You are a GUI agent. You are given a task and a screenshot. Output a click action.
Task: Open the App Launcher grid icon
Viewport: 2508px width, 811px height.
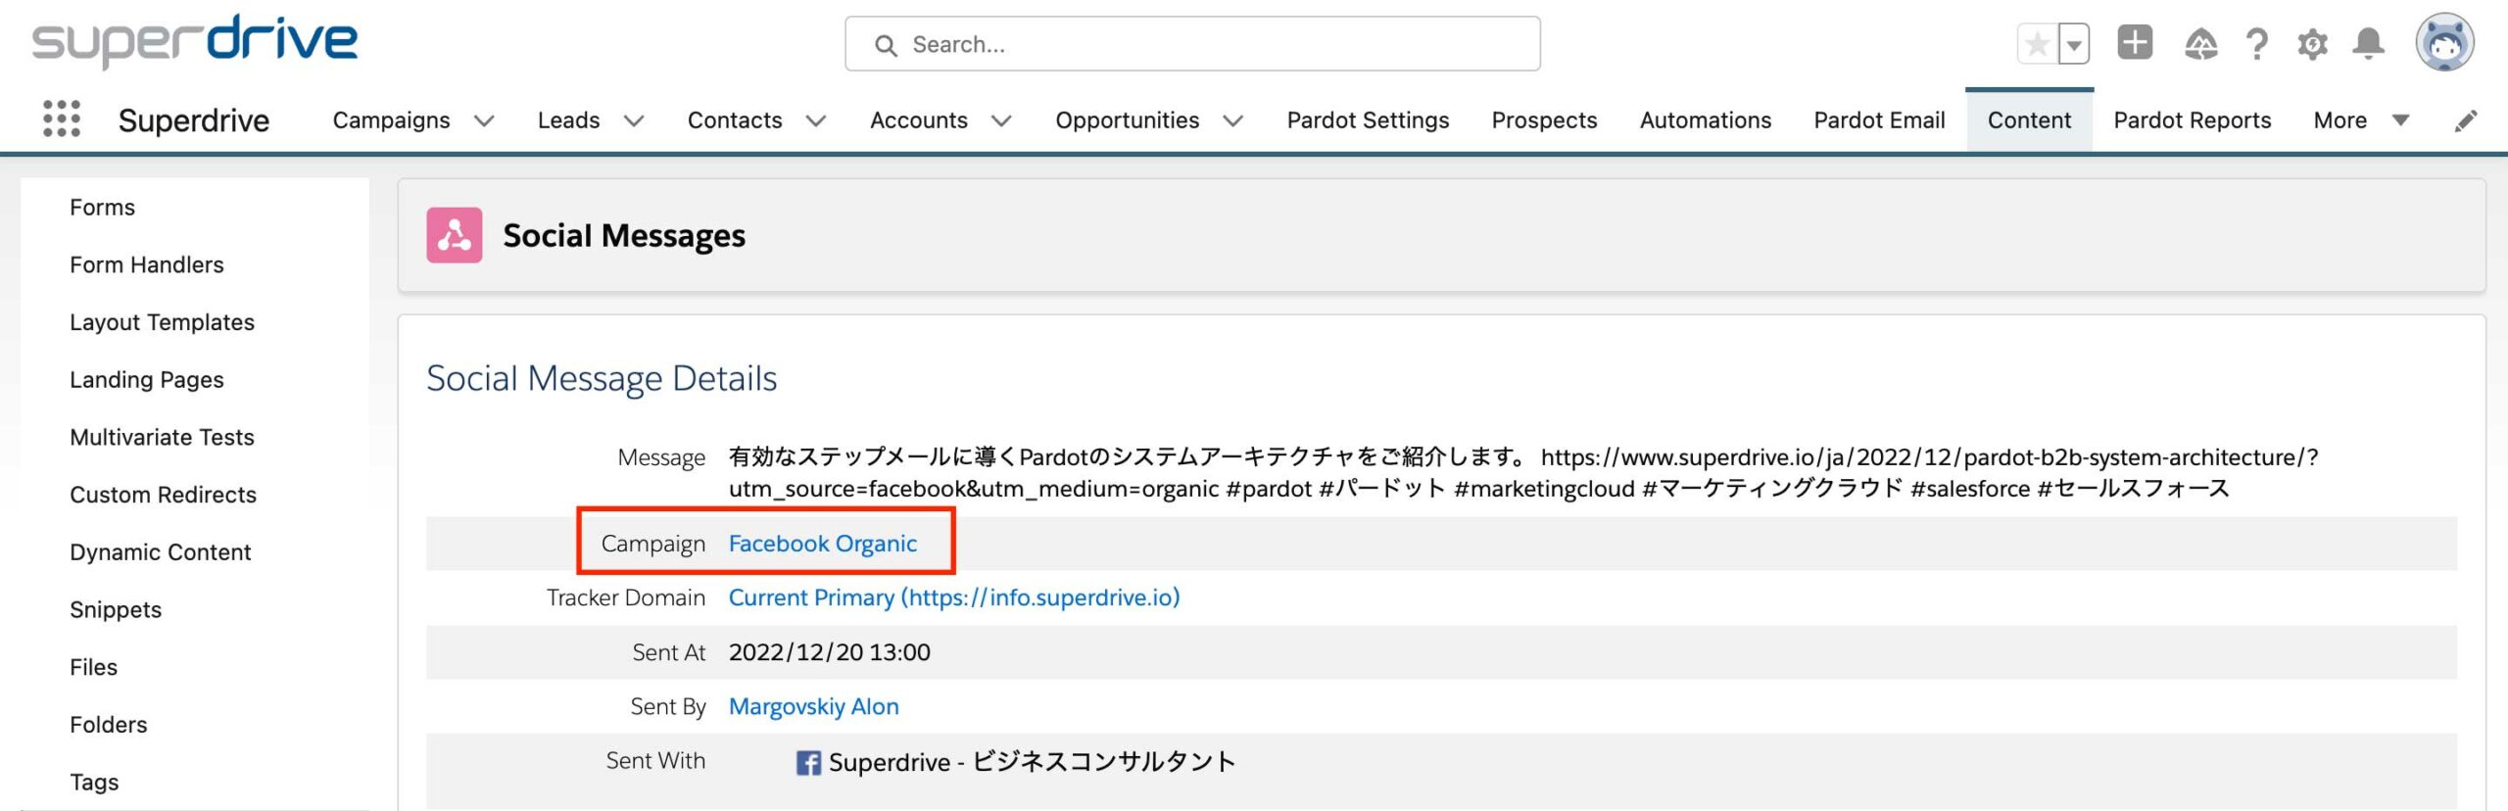[62, 119]
